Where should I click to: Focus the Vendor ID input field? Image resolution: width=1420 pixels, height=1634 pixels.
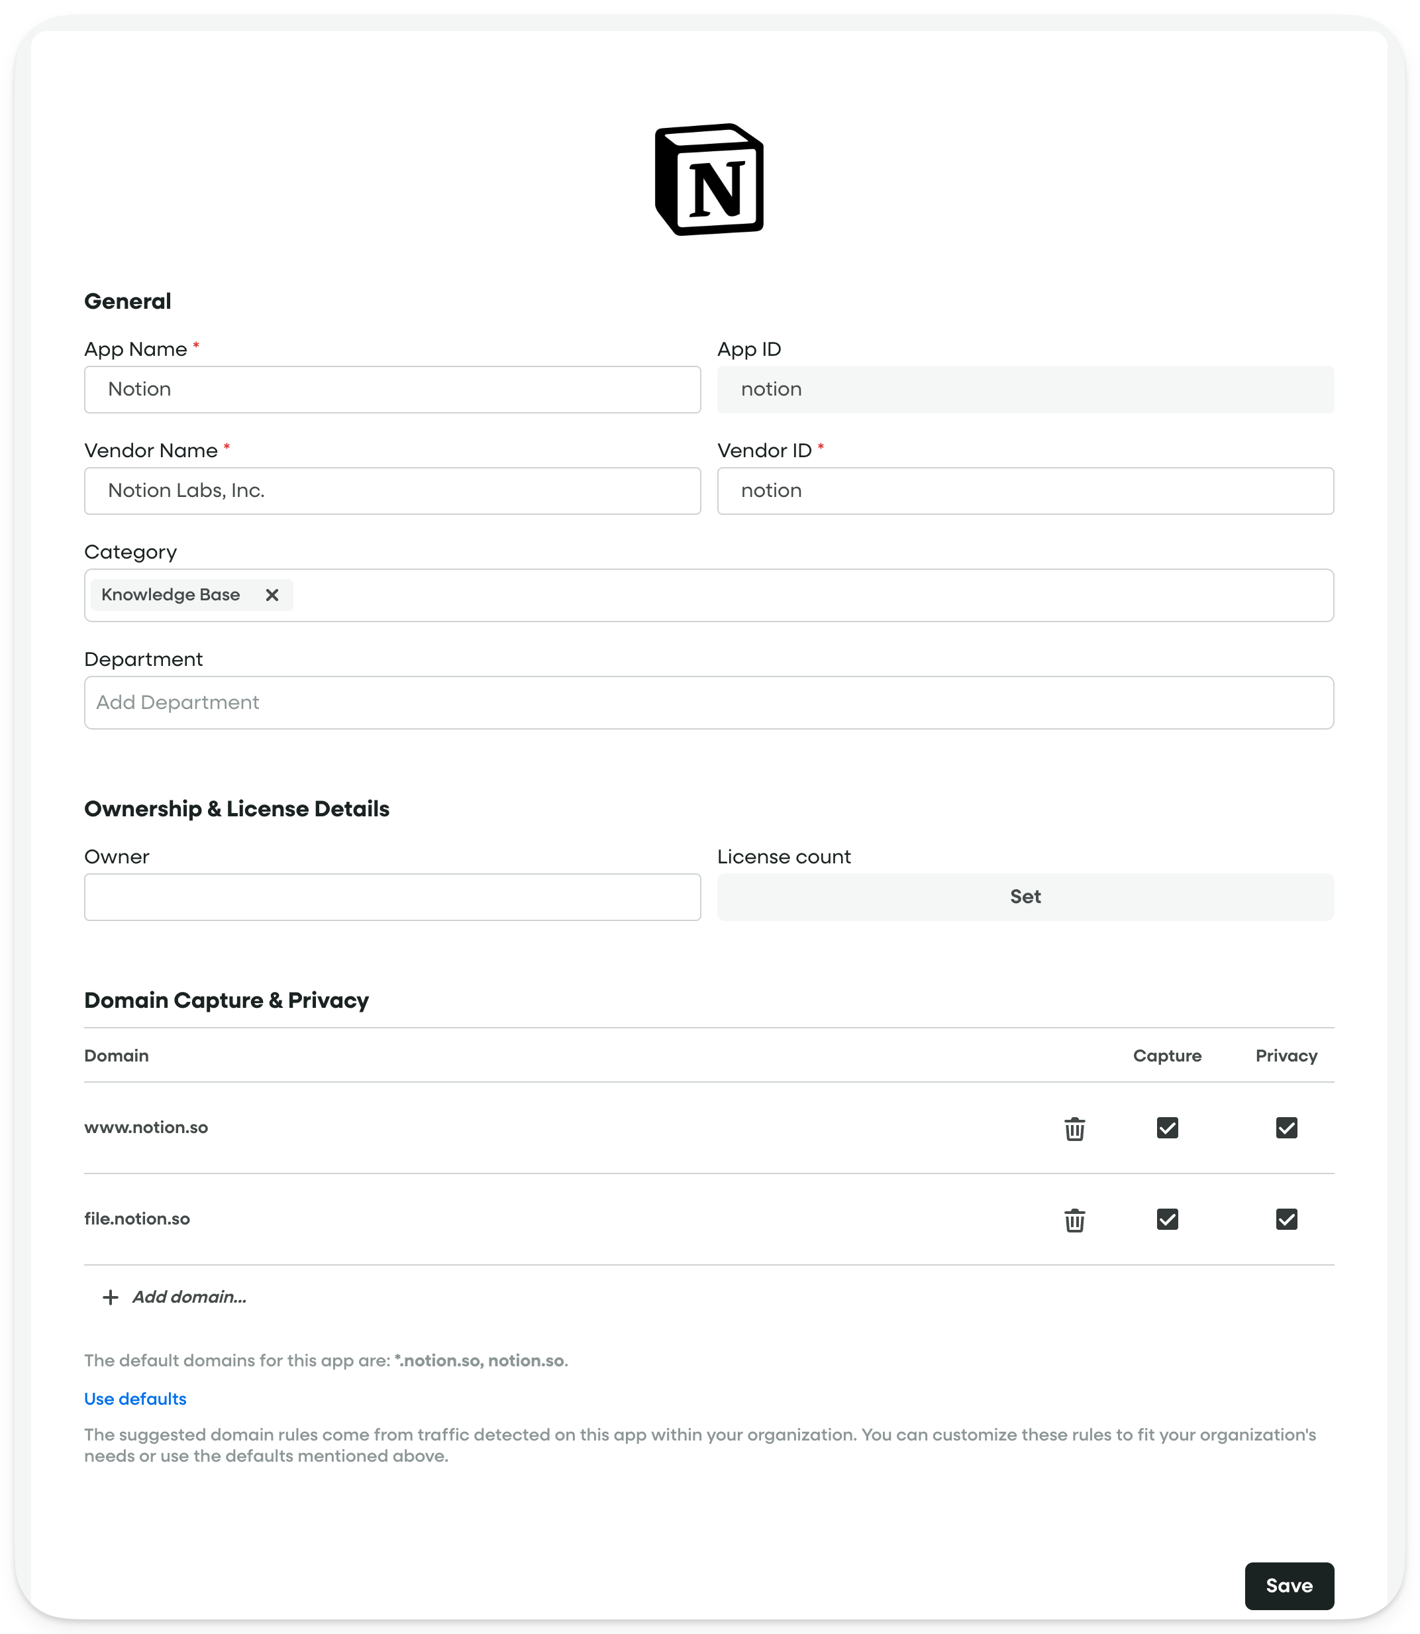tap(1025, 491)
